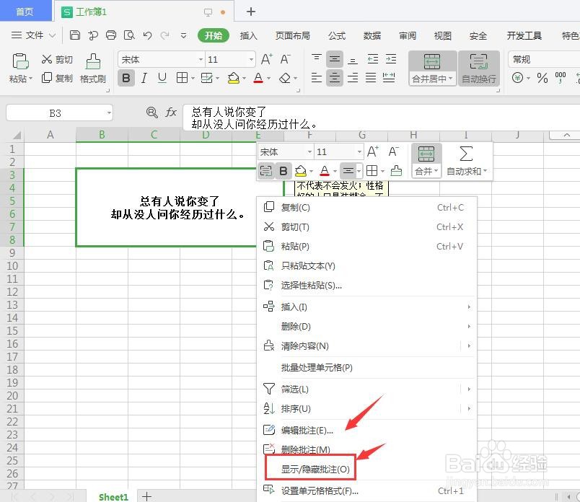Select the Sheet1 sheet tab

pyautogui.click(x=113, y=497)
